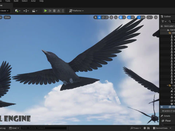This screenshot has height=131, width=175.
Task: Open the Blueprints dropdown in toolbar
Action: pyautogui.click(x=26, y=11)
